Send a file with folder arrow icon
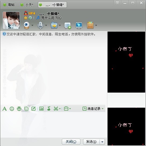The width and height of the screenshot is (146, 146). click(54, 25)
